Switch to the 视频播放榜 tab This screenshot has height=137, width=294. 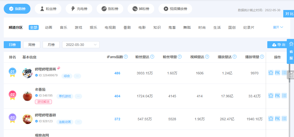coord(175,9)
